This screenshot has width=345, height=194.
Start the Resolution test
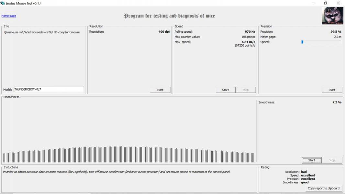(x=160, y=90)
